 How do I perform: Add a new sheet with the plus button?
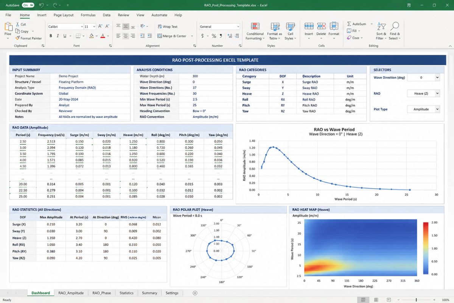[x=195, y=293]
